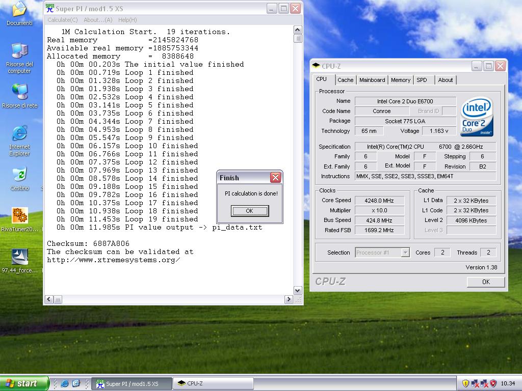This screenshot has height=391, width=522.
Task: Switch to the Memory tab in CPU-Z
Action: click(401, 80)
